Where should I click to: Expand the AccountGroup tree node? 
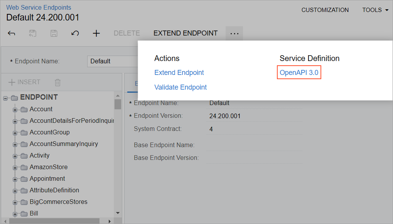pos(15,133)
